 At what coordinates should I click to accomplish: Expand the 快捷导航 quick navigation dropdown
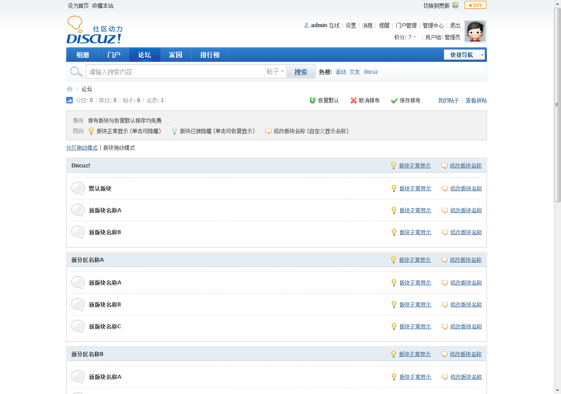coord(482,55)
